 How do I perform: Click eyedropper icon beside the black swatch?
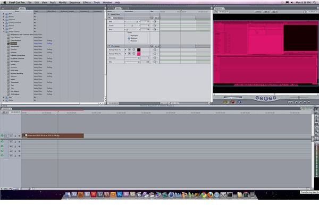click(129, 49)
